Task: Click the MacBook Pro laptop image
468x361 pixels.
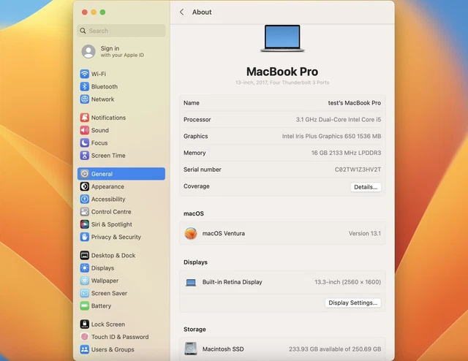Action: [282, 39]
